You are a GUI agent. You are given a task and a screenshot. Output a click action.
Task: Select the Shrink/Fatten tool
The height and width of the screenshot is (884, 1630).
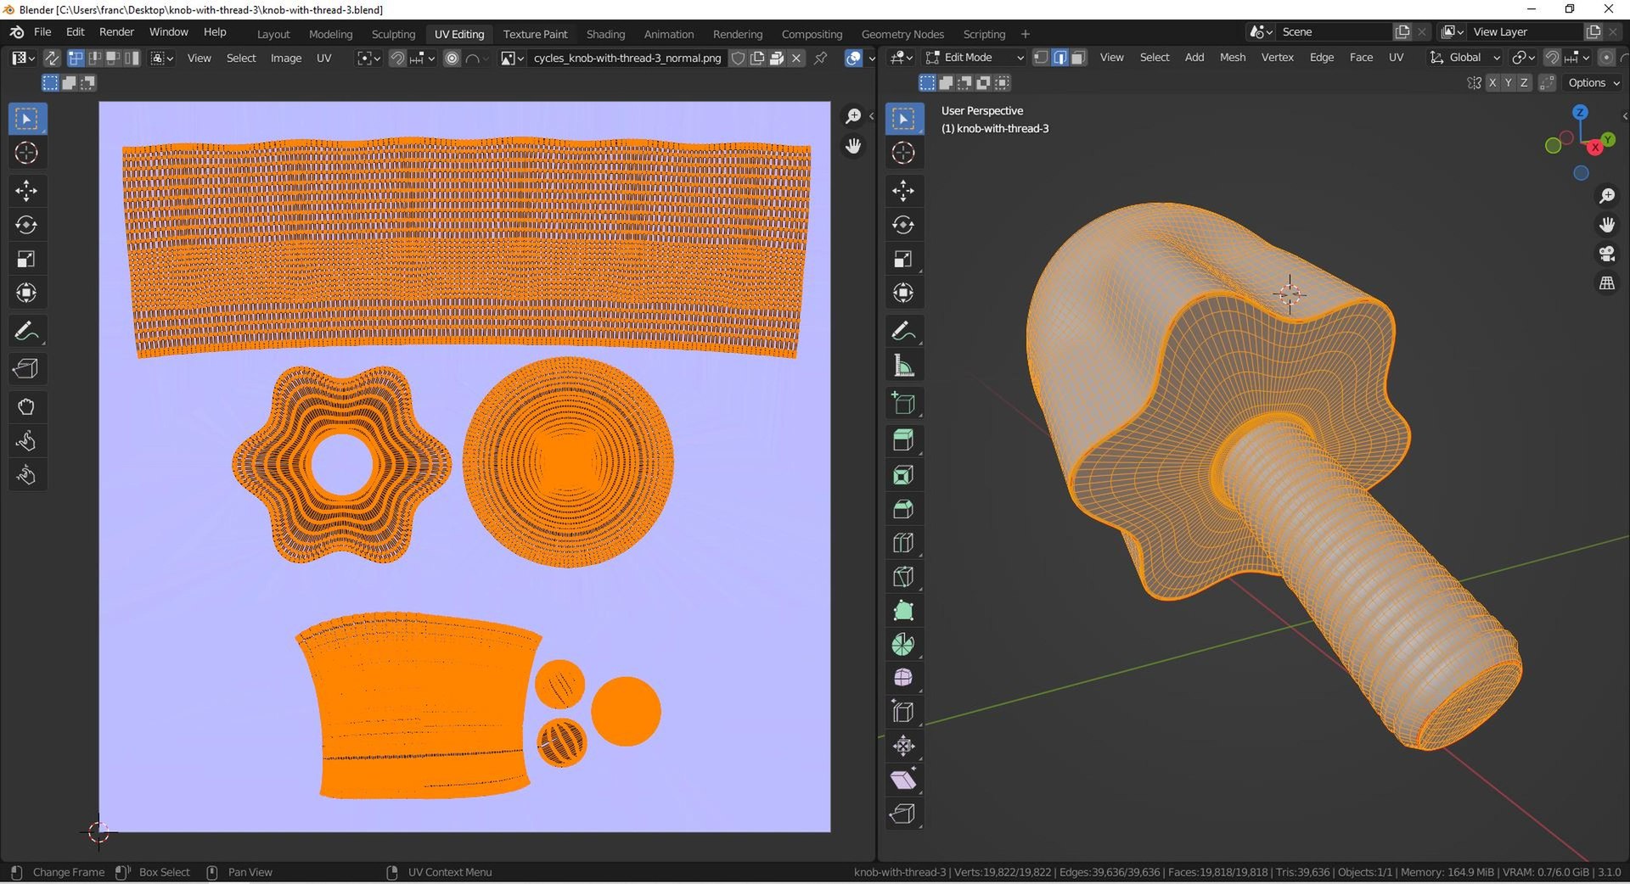[x=903, y=746]
